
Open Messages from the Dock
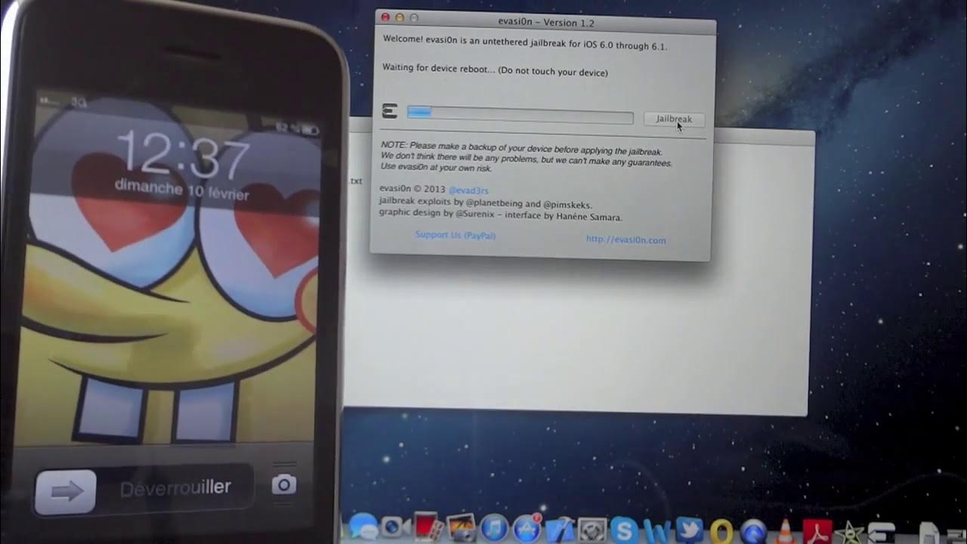click(363, 528)
